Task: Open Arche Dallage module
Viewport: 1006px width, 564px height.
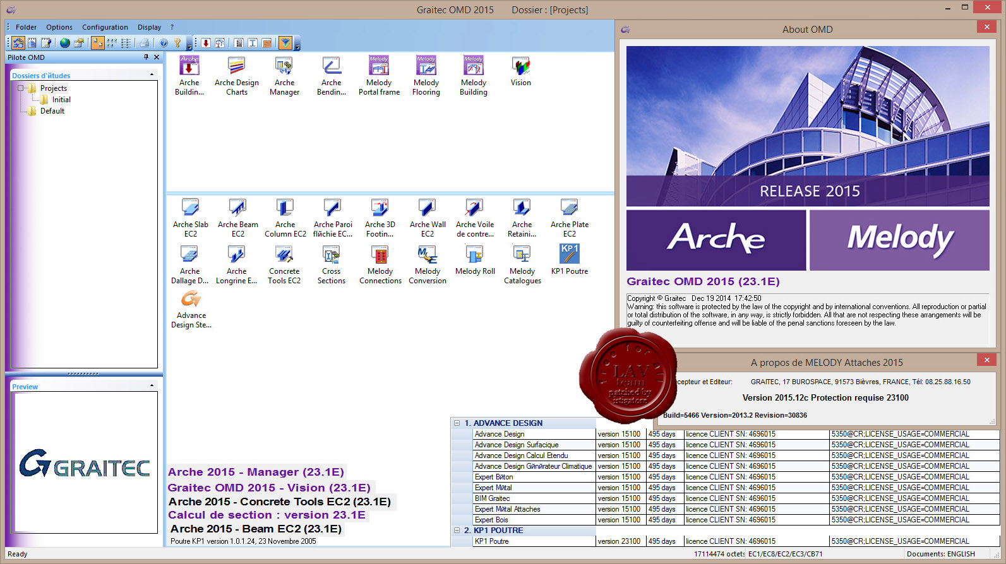Action: (189, 264)
